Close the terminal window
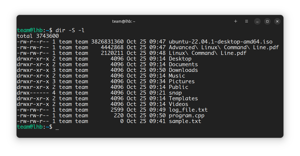Screen dimensions: 300x156 click(277, 21)
